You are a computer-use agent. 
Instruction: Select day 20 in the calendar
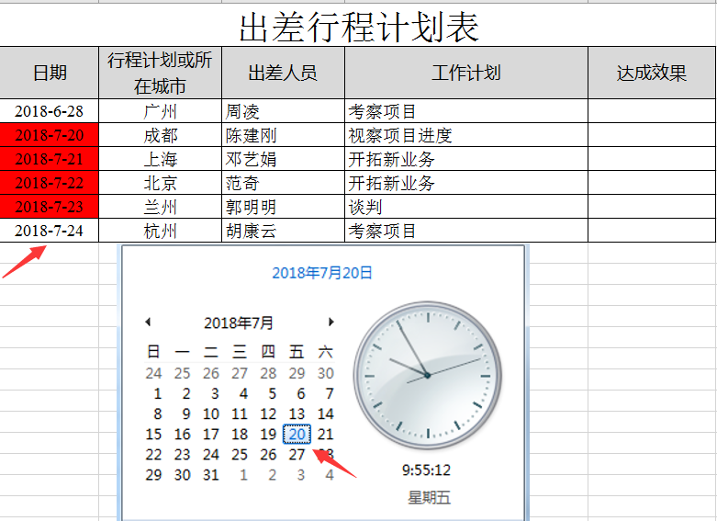coord(297,434)
